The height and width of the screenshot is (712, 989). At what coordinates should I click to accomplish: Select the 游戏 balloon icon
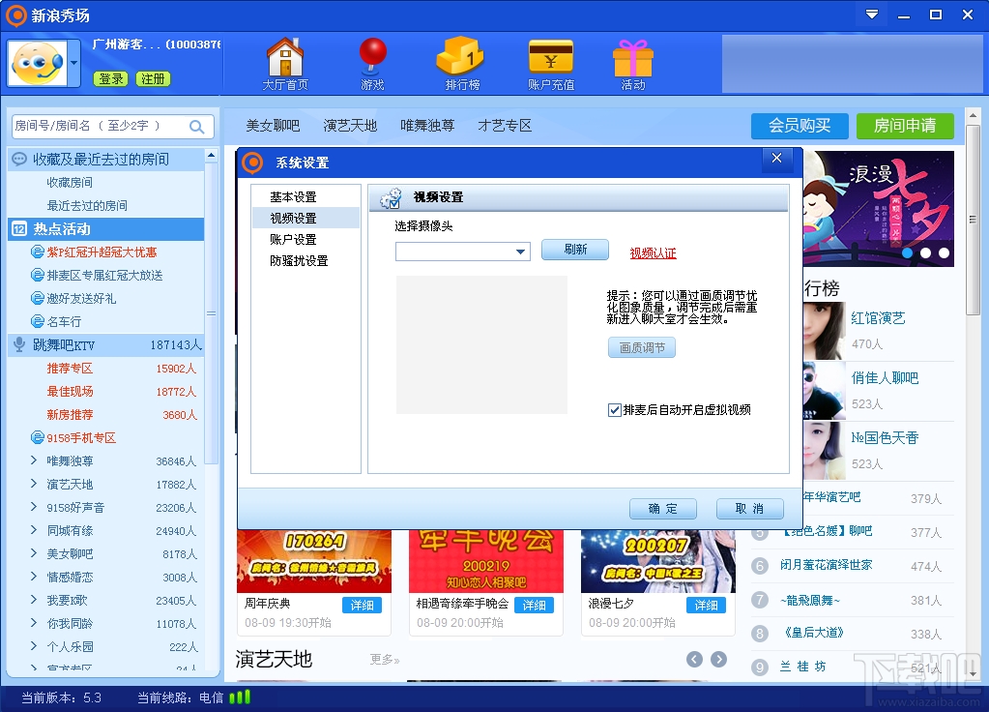click(x=371, y=56)
